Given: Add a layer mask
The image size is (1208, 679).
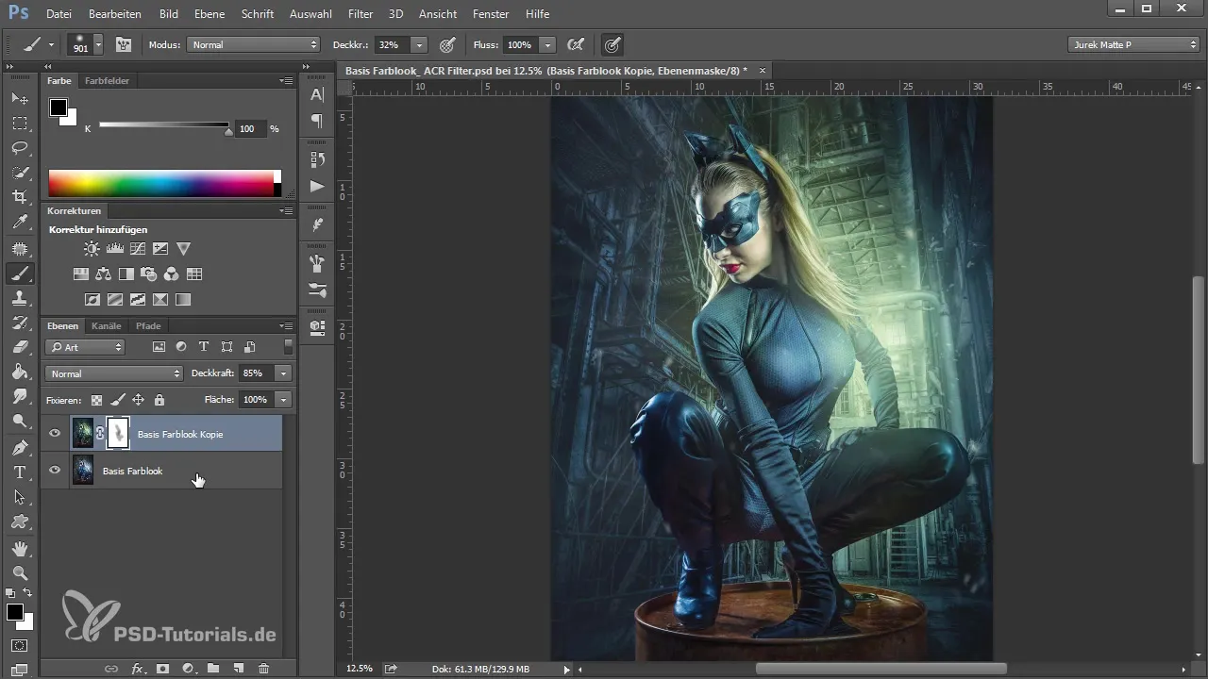Looking at the screenshot, I should coord(162,668).
